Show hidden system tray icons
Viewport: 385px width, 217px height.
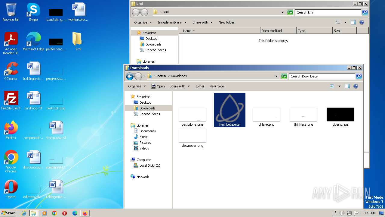tap(335, 213)
